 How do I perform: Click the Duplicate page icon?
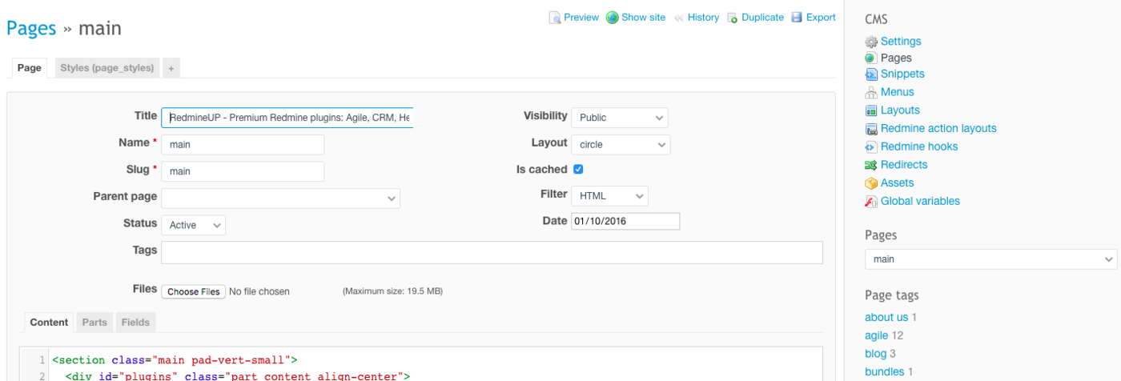[733, 18]
